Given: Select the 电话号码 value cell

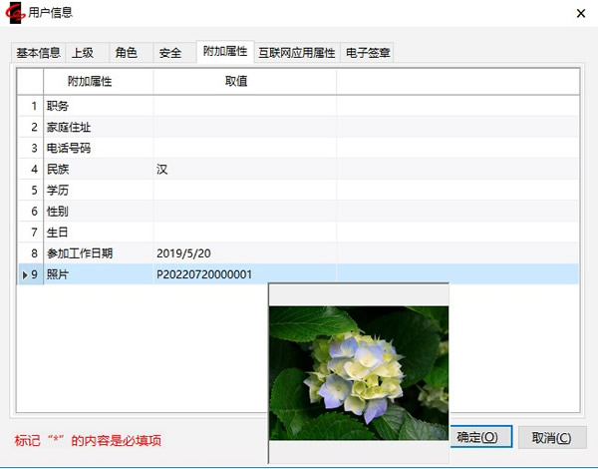Looking at the screenshot, I should pos(244,148).
